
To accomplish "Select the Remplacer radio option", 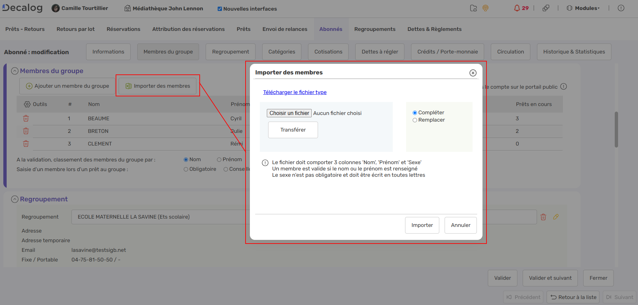I will pos(415,120).
